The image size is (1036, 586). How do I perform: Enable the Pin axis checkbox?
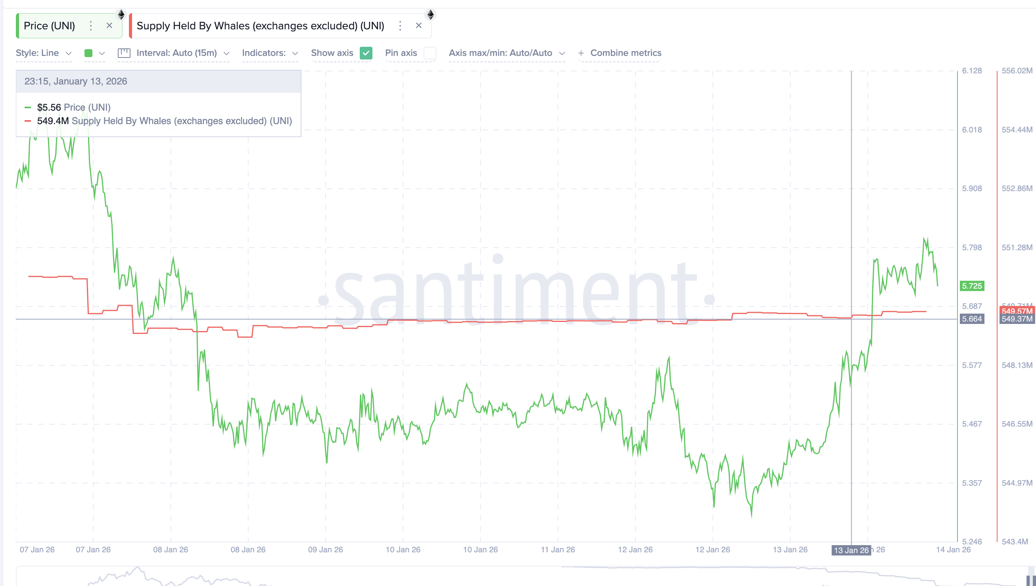(x=430, y=53)
